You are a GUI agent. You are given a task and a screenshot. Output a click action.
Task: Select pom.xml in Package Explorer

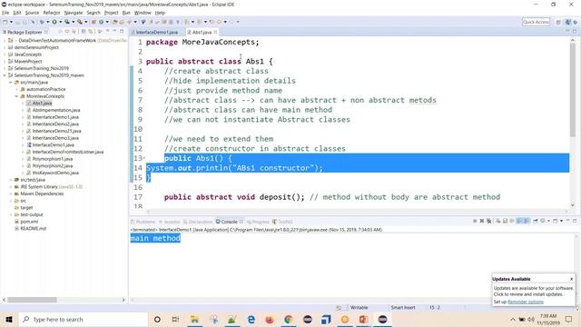[29, 222]
